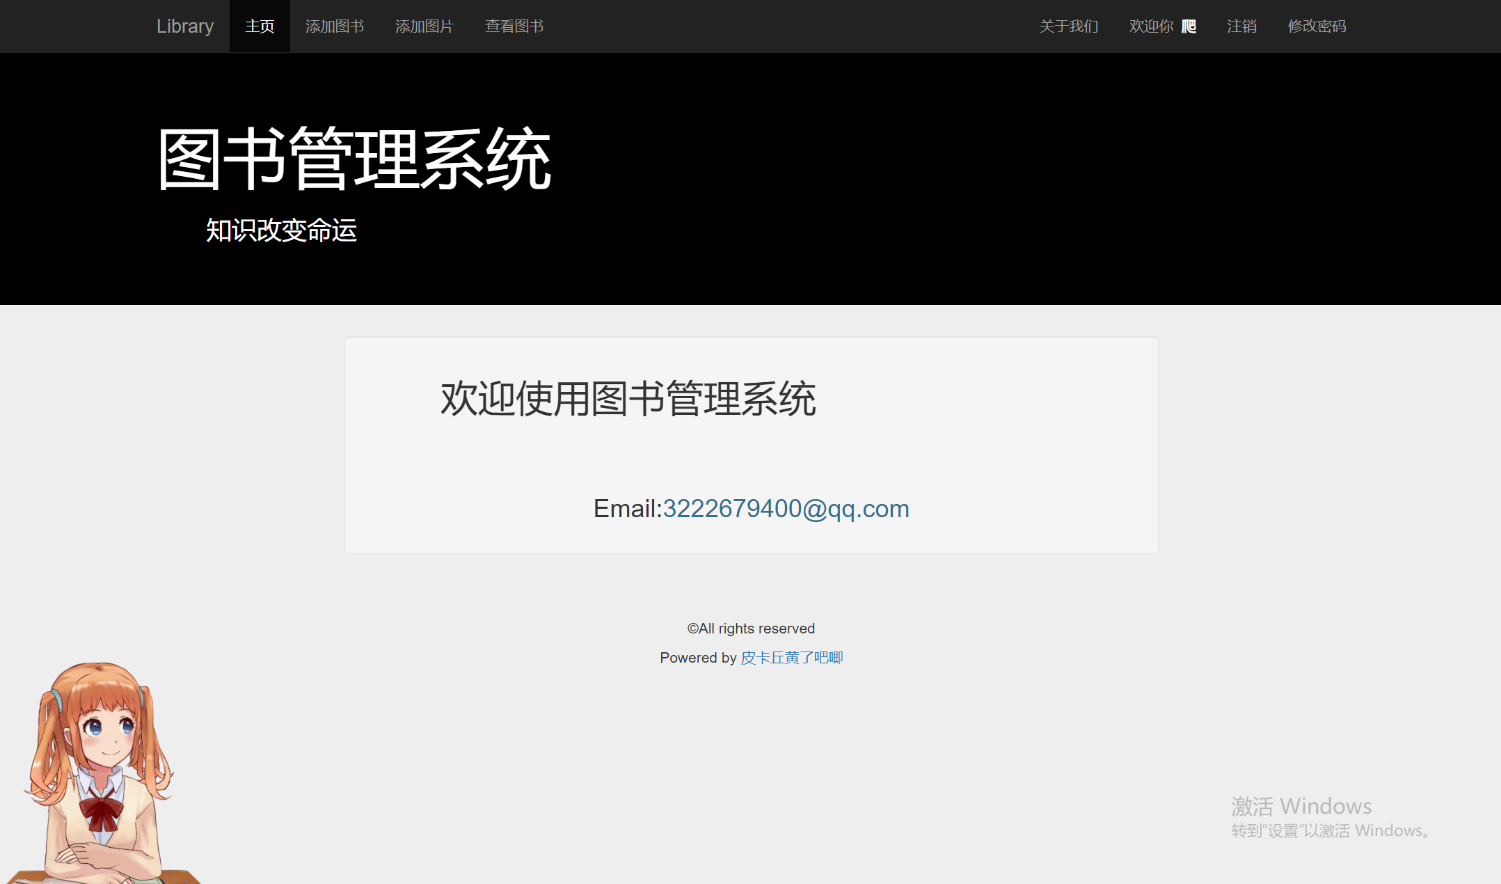The image size is (1501, 884).
Task: Open the 主页 home tab
Action: 260,26
